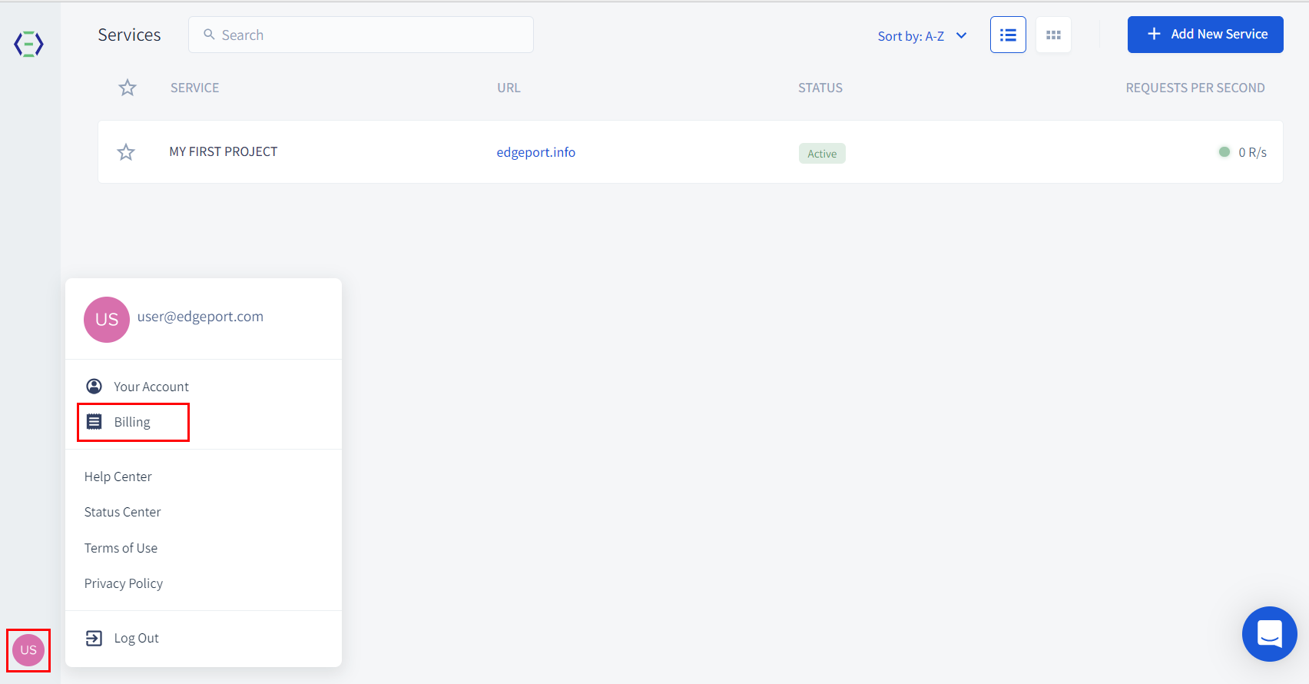Screen dimensions: 1309x684
Task: Open the Privacy Policy
Action: tap(124, 583)
